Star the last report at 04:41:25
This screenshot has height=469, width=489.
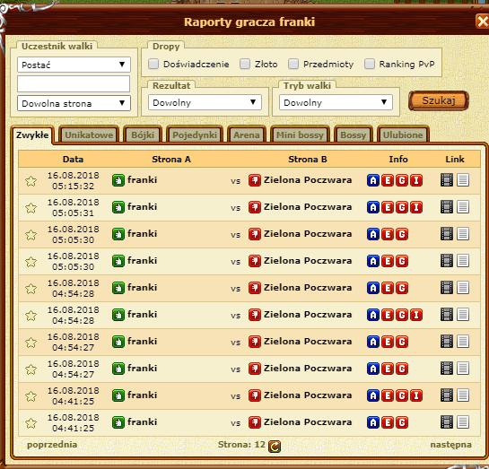[31, 423]
